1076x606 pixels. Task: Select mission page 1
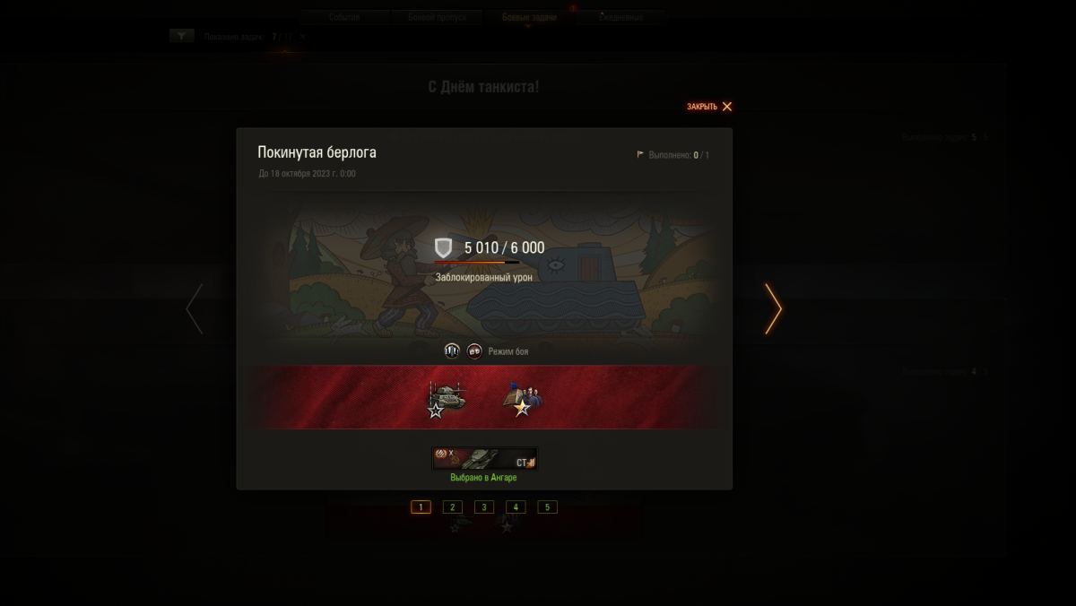[x=421, y=507]
